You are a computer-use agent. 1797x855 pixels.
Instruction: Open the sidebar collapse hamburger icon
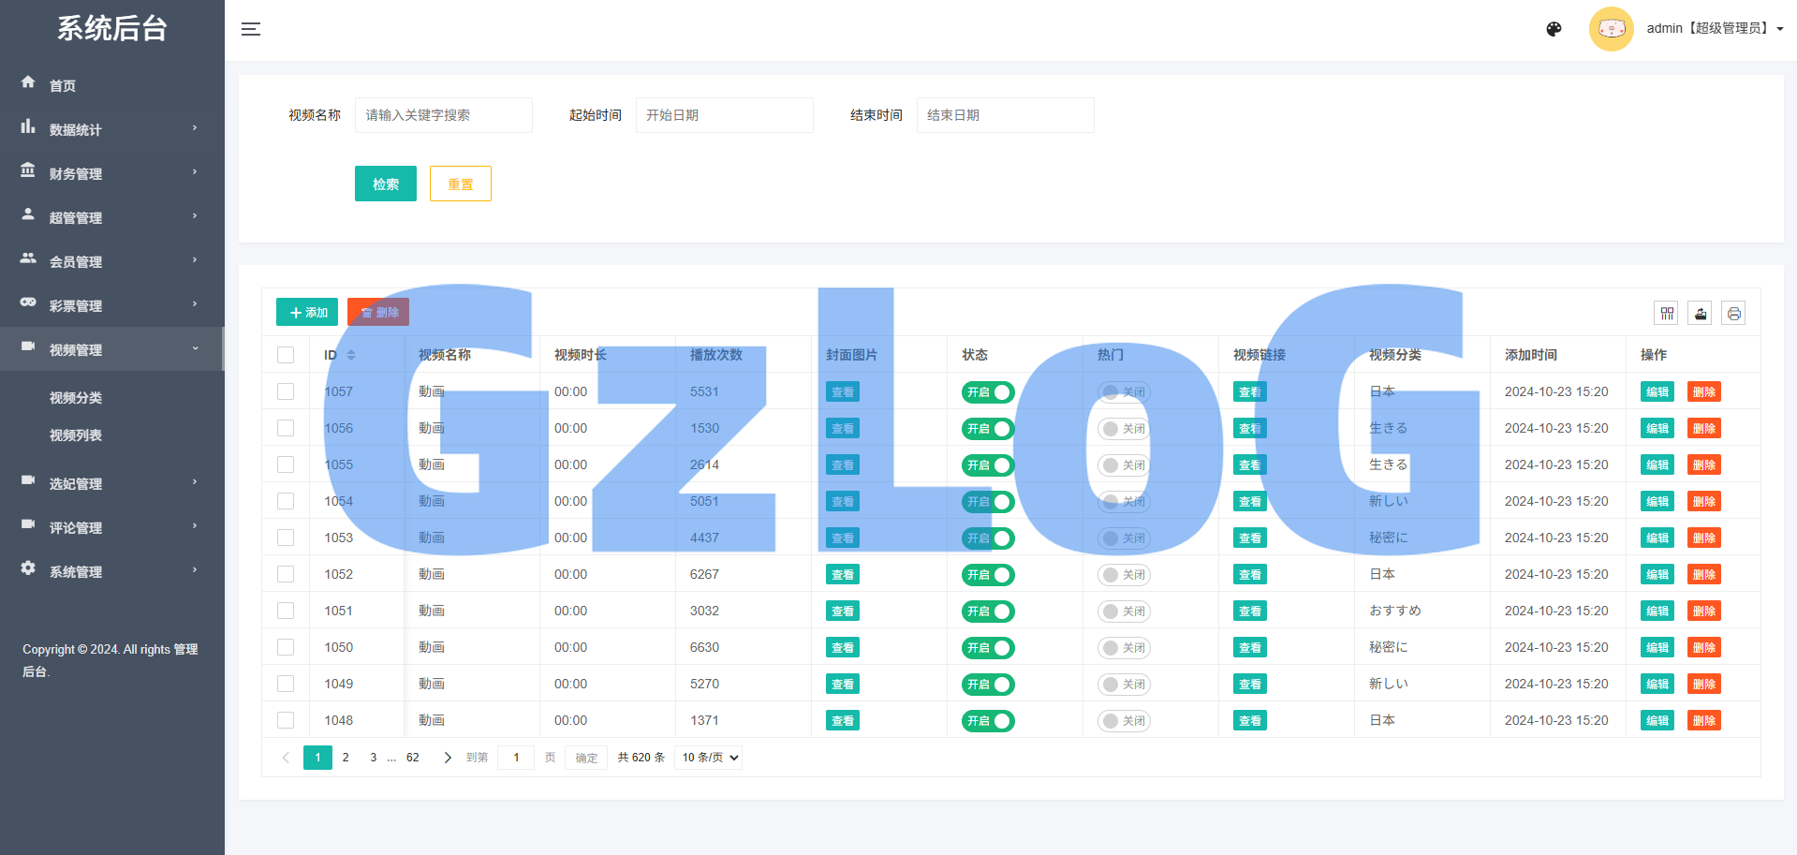pyautogui.click(x=251, y=29)
